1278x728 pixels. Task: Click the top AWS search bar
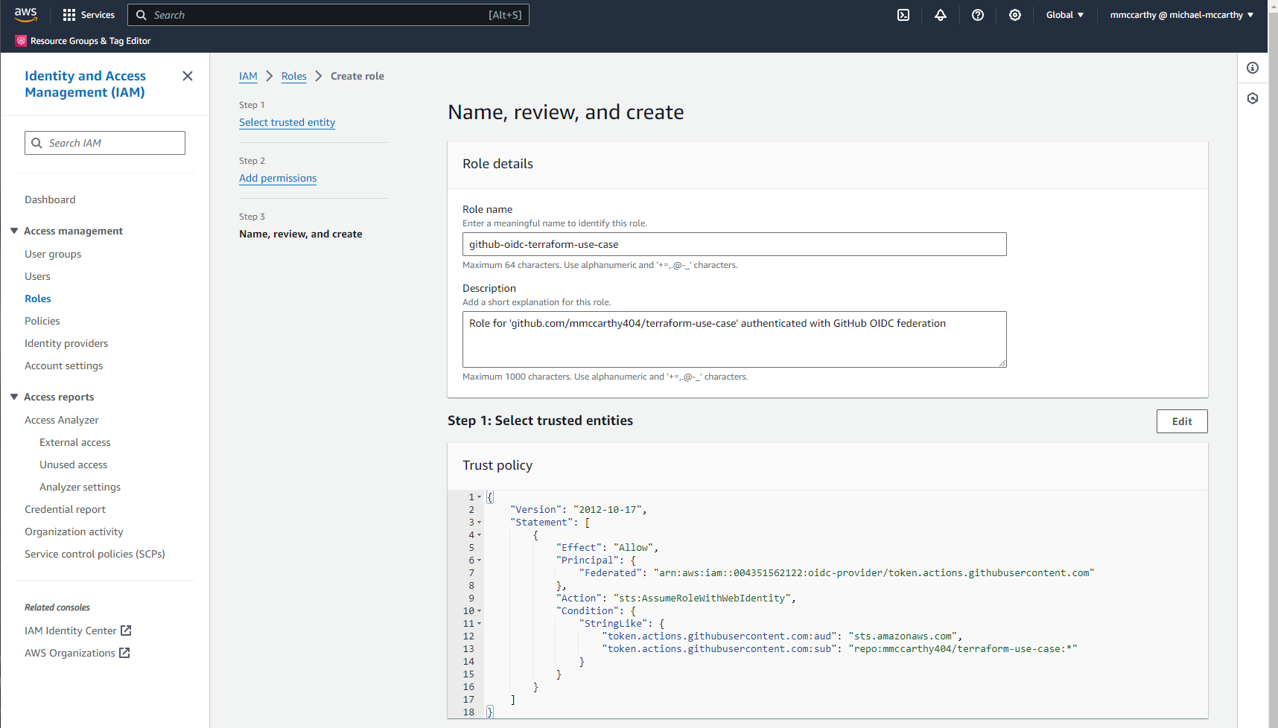[x=328, y=15]
